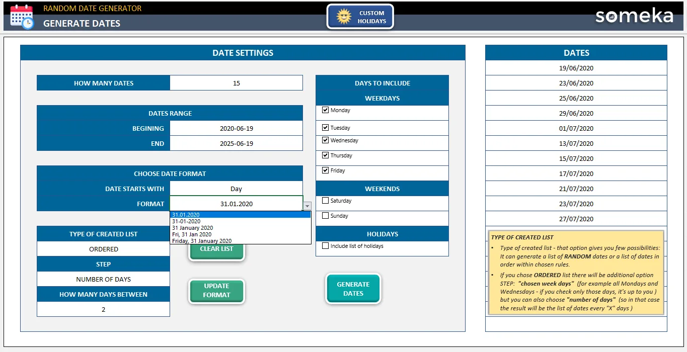Click the Choose Date Format header
Image resolution: width=687 pixels, height=352 pixels.
pos(170,173)
